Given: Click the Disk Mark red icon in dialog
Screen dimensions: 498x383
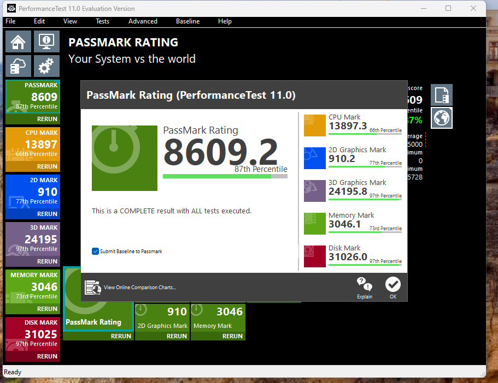Looking at the screenshot, I should [314, 256].
